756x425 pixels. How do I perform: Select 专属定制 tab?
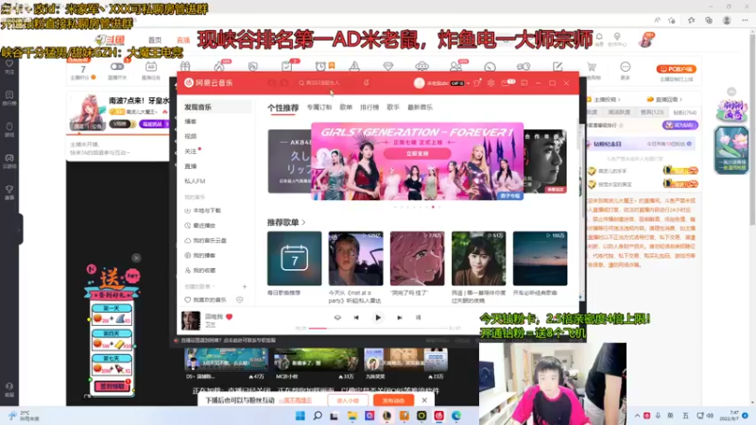coord(319,108)
